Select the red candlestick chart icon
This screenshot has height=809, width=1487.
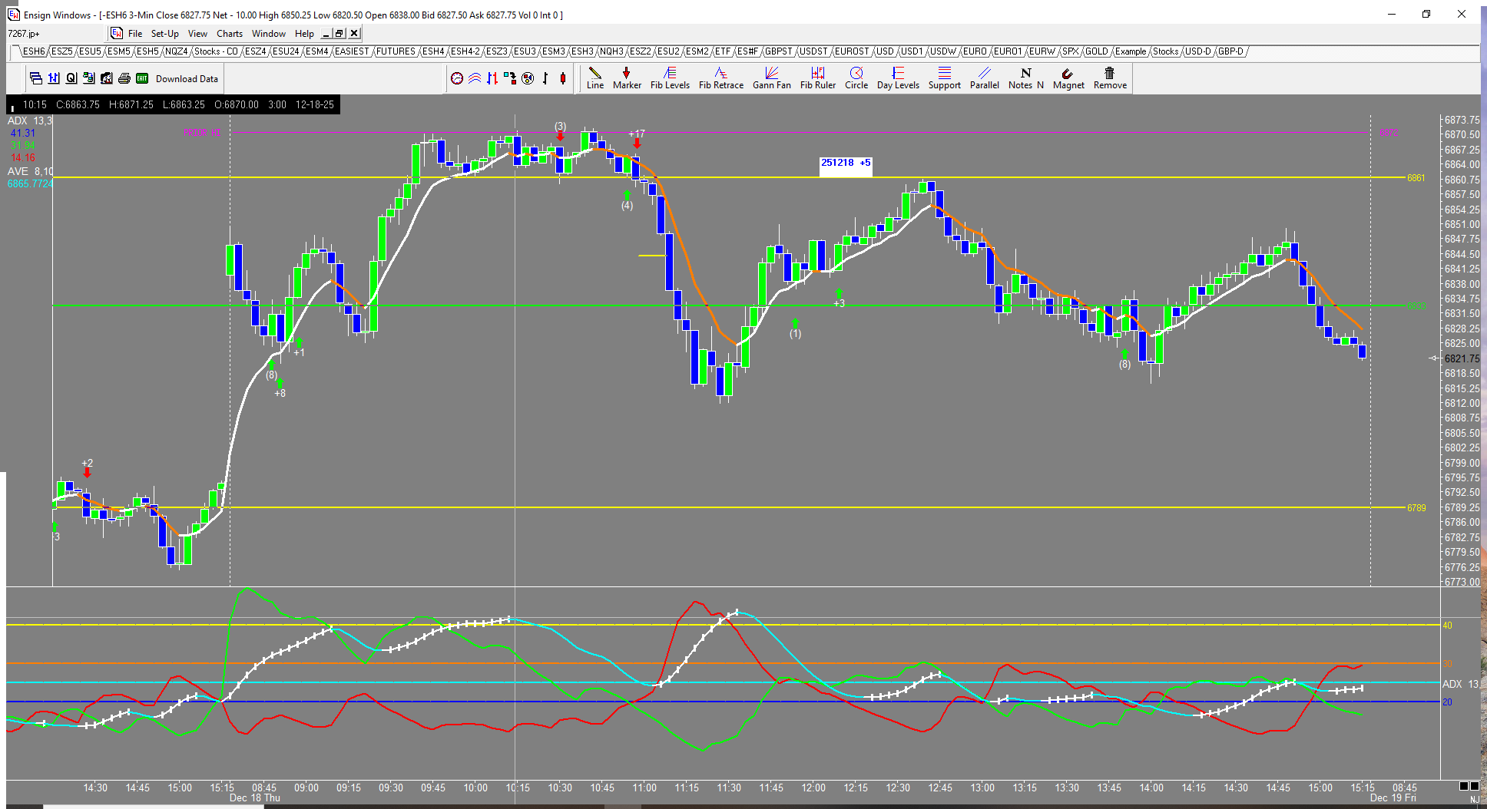(x=563, y=78)
